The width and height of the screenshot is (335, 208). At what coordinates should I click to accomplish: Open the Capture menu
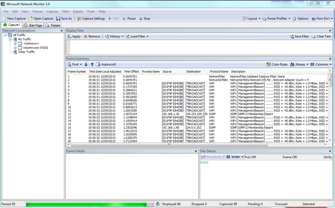click(52, 12)
